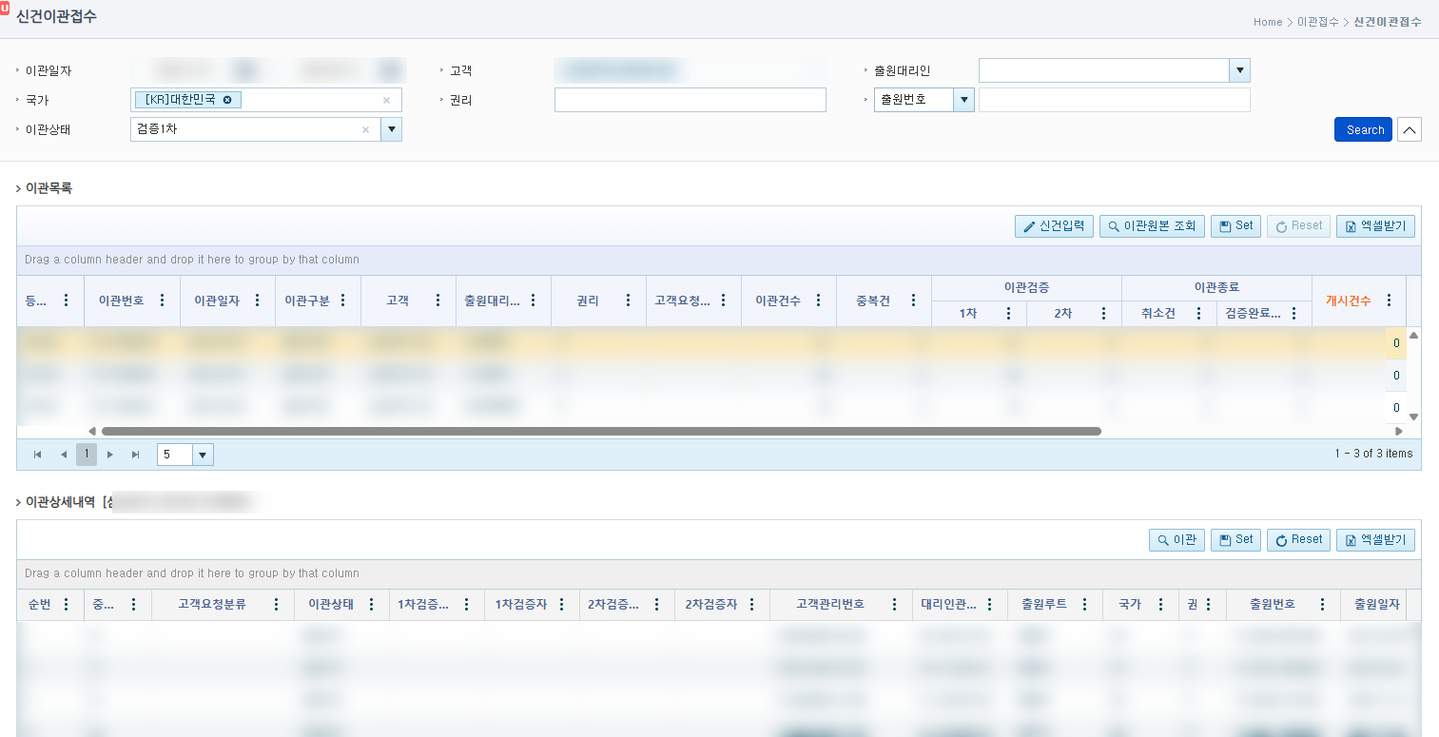Select page 1 in the pager
Viewport: 1439px width, 737px height.
point(87,455)
